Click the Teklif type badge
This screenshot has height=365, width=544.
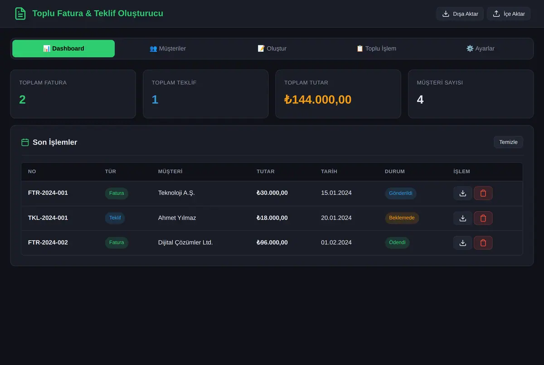[x=115, y=218]
